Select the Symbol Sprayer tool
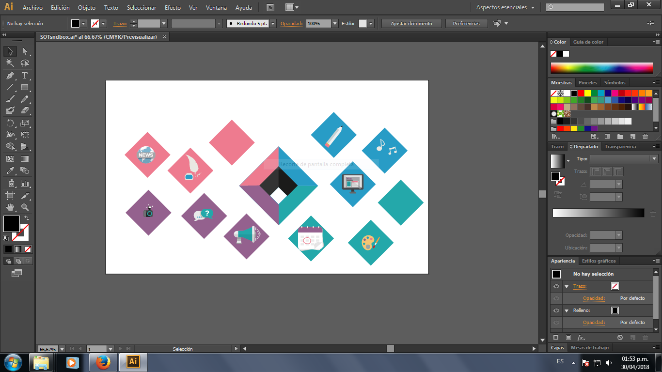 click(10, 184)
